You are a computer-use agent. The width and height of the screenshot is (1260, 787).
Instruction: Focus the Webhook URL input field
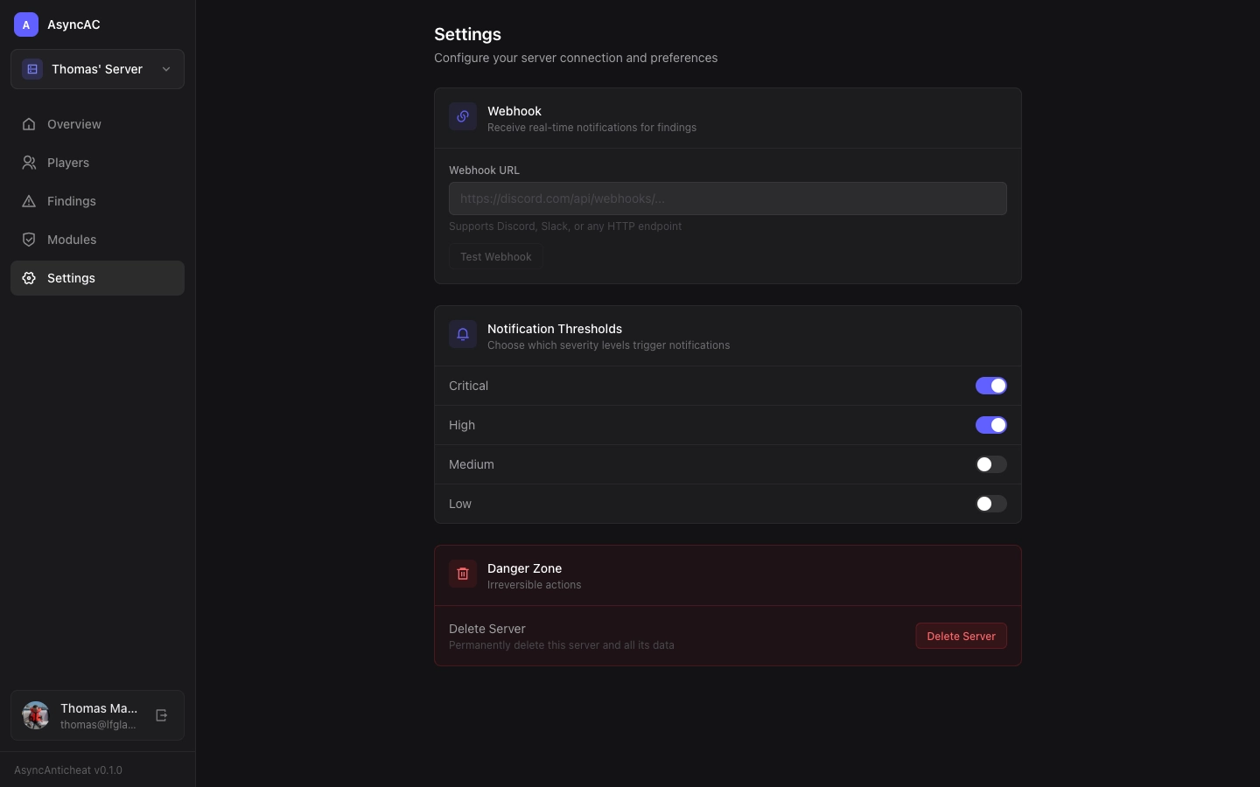tap(727, 198)
